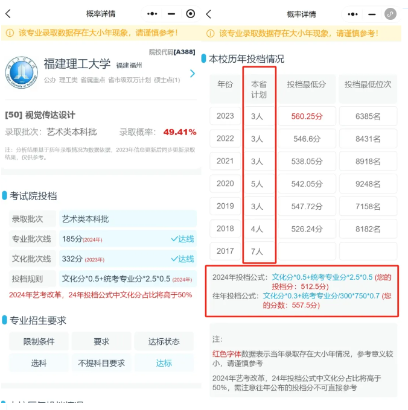Tap 本校历年投档情况 heading

pyautogui.click(x=246, y=59)
